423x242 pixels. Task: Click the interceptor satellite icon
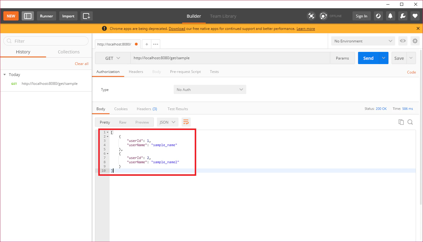[x=311, y=16]
